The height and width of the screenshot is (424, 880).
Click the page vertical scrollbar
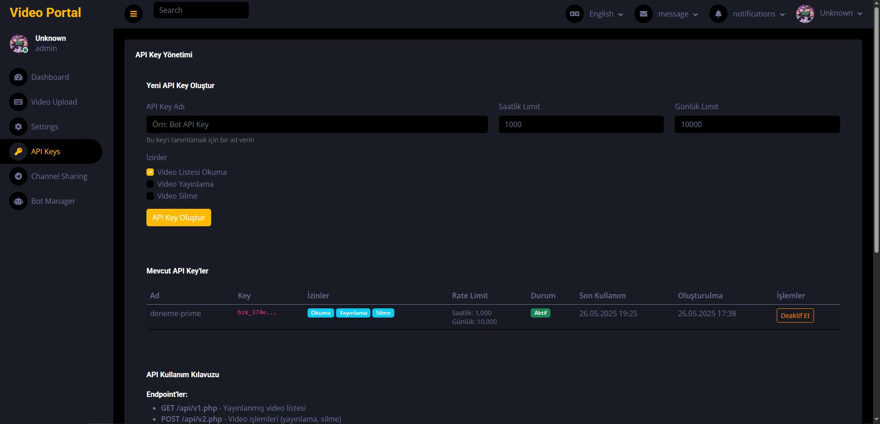(x=876, y=138)
